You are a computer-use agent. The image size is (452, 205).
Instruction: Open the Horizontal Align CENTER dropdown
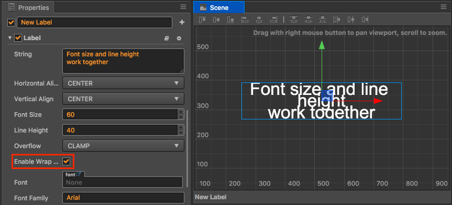point(123,83)
